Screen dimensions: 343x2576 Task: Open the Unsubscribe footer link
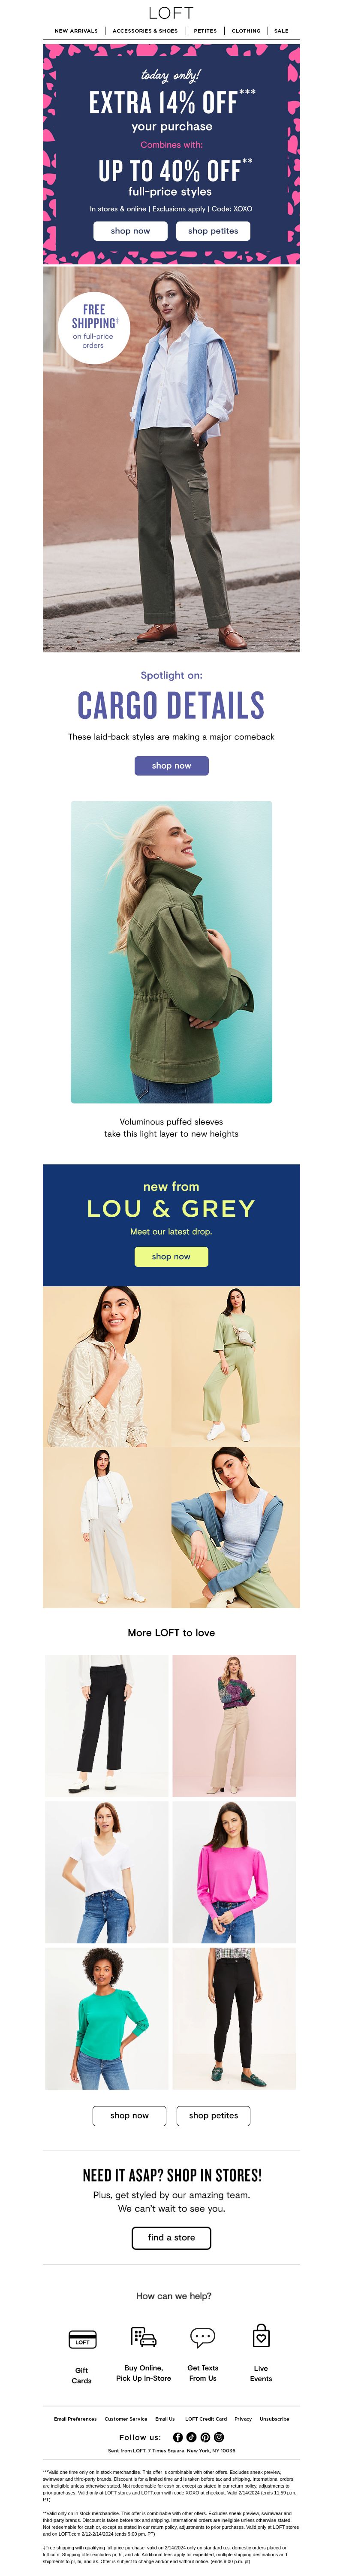pos(274,2419)
